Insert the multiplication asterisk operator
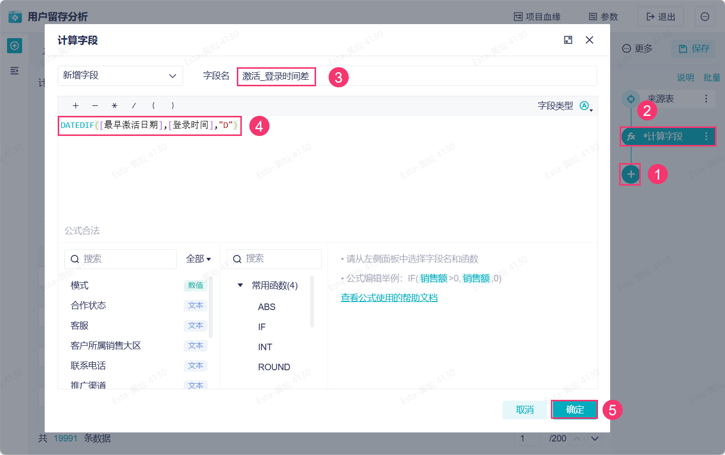This screenshot has width=725, height=455. tap(114, 106)
